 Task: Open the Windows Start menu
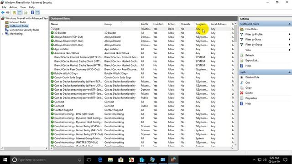point(5,160)
